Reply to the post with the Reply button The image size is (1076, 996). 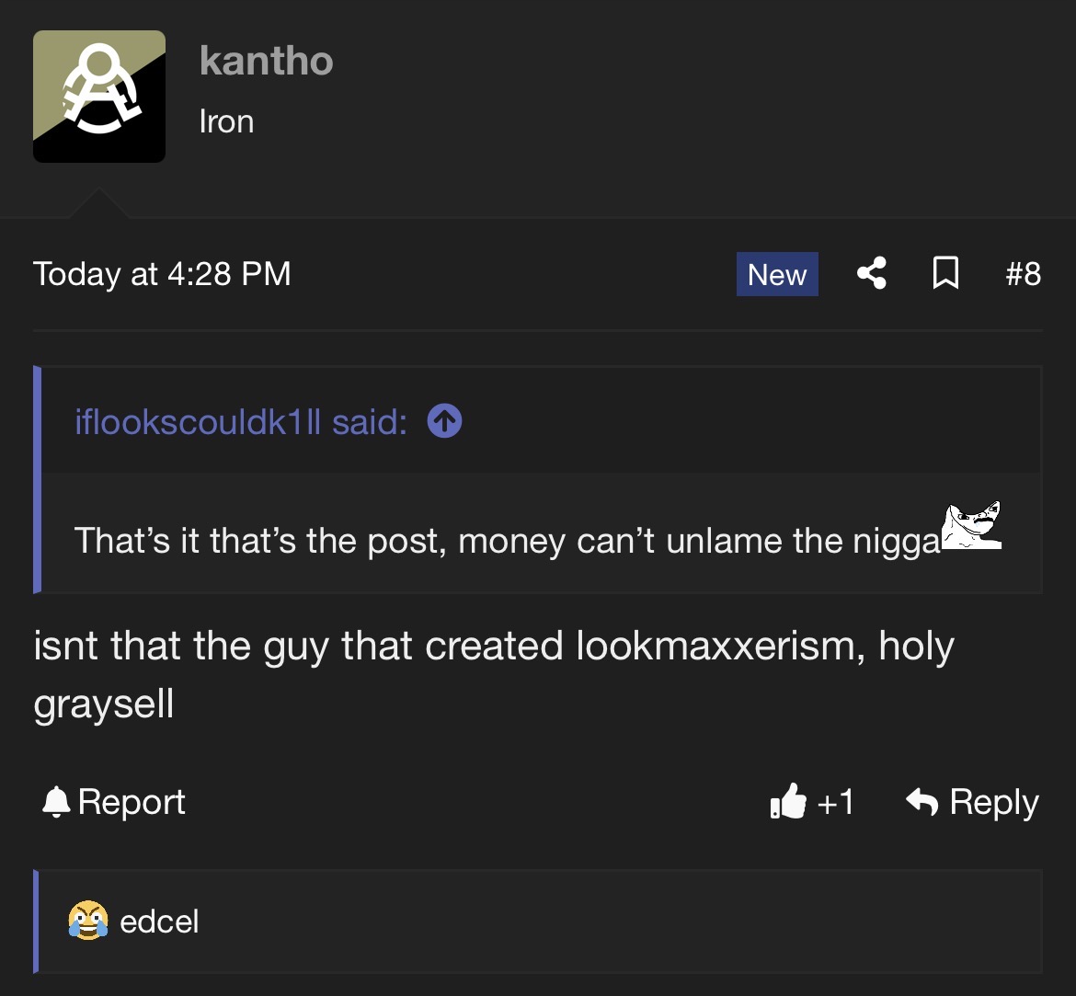pos(972,802)
